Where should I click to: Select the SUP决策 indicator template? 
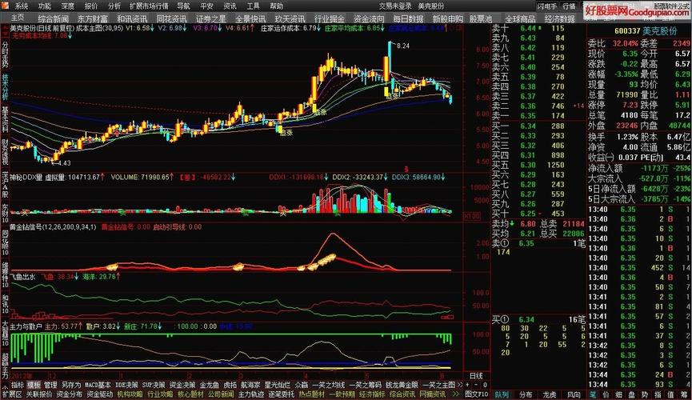coord(154,385)
